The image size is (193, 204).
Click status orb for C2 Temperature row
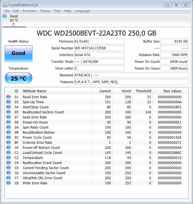(x=8, y=158)
